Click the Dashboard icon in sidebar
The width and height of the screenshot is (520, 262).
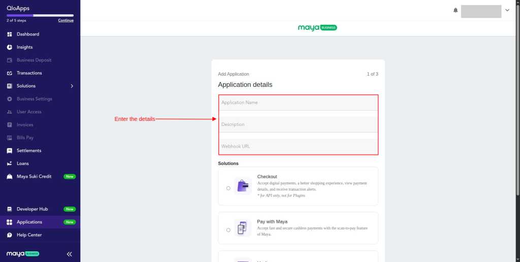[x=10, y=35]
